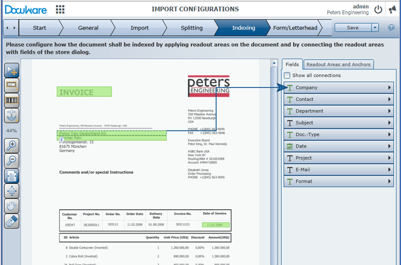
Task: Expand the Date field arrow
Action: pos(389,146)
